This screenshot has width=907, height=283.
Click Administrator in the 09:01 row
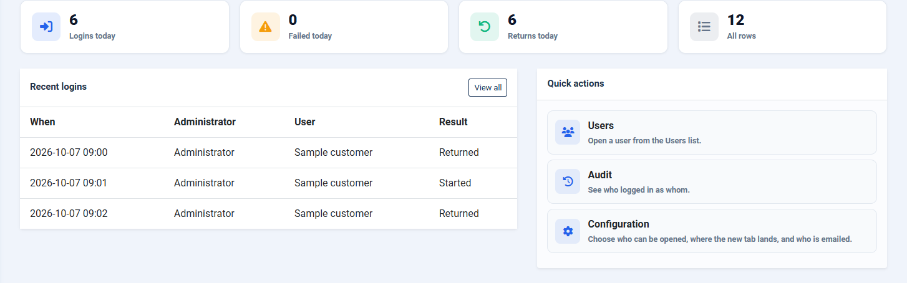[204, 183]
